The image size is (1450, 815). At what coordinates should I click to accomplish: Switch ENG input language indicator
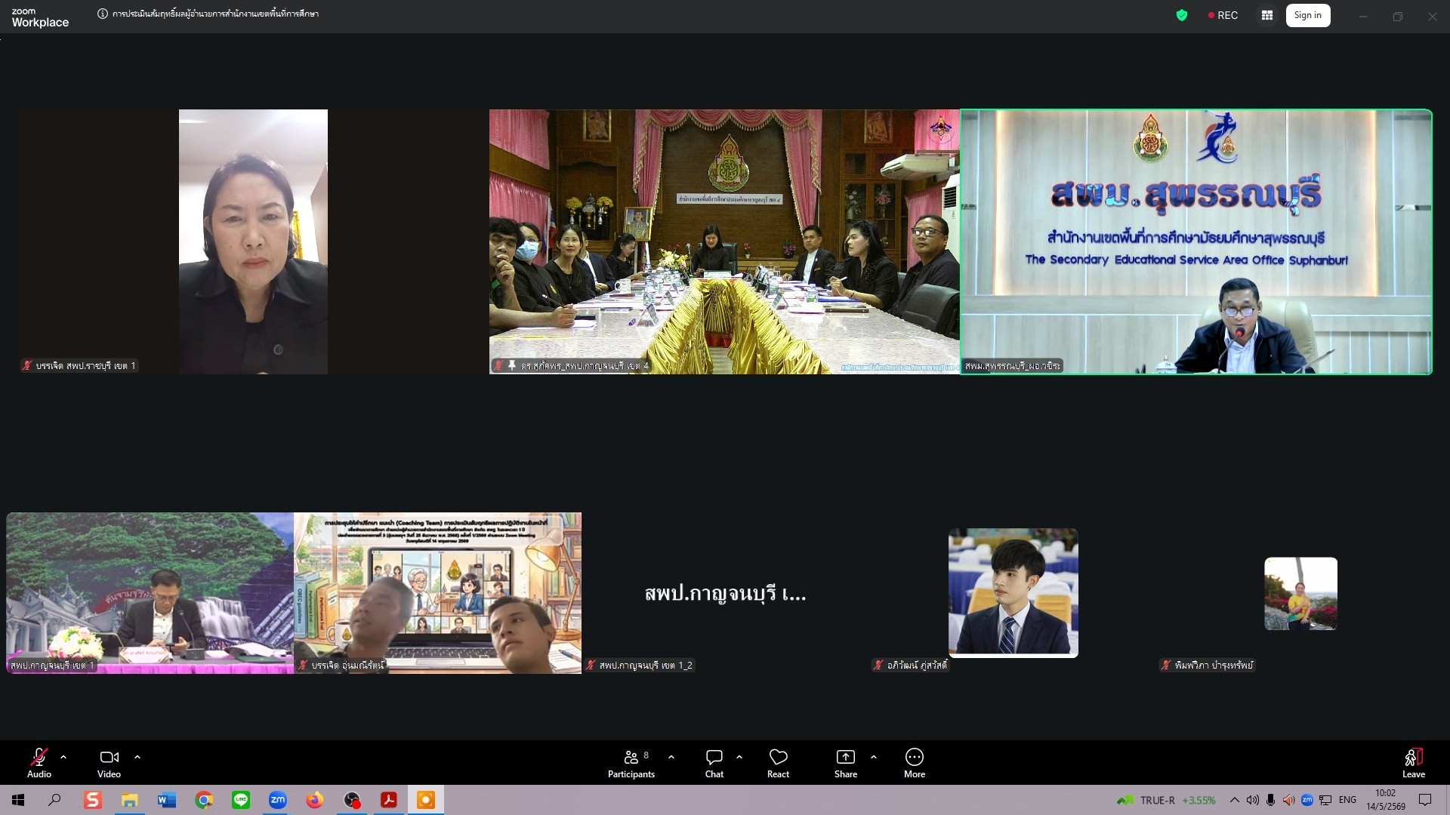coord(1347,800)
